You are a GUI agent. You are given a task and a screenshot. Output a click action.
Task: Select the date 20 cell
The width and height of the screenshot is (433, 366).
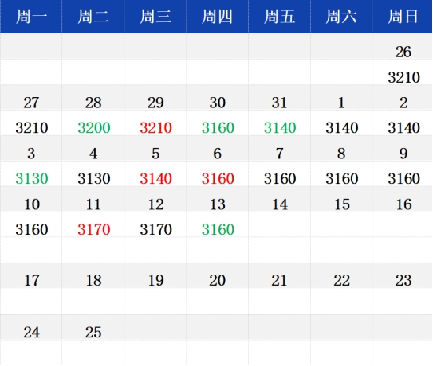218,281
